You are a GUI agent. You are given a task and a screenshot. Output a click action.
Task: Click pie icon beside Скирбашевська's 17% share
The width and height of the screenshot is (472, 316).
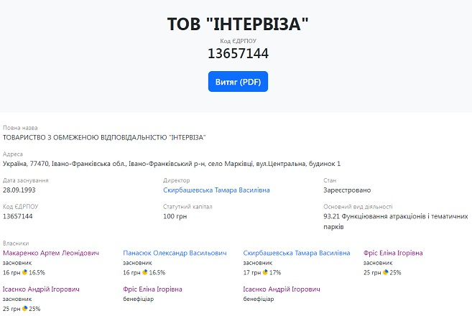pyautogui.click(x=266, y=273)
